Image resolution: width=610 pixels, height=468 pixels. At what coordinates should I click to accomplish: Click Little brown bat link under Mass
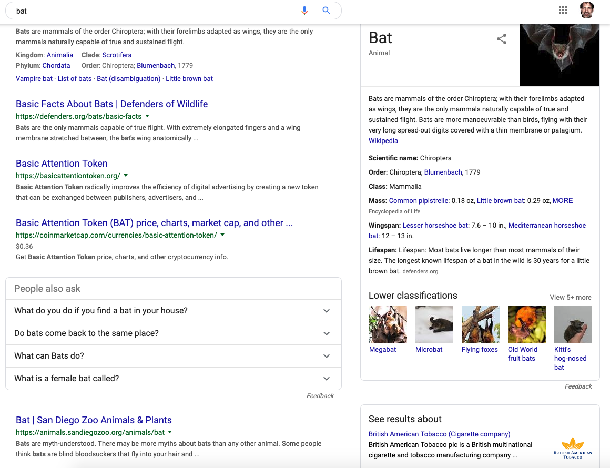(x=501, y=201)
